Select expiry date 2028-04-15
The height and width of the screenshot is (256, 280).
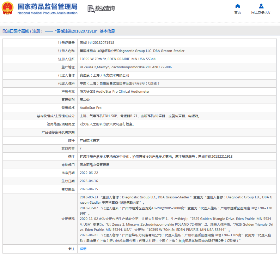(x=89, y=189)
